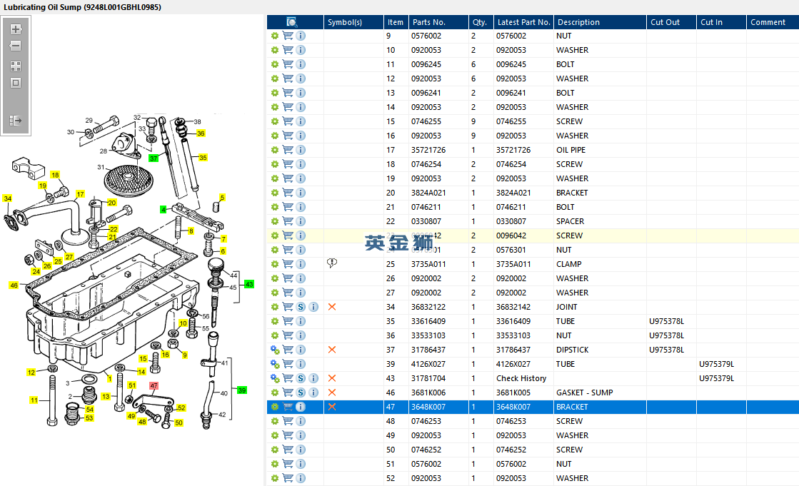This screenshot has width=799, height=486.
Task: Click the note symbol on item 25 CLAMP
Action: point(331,263)
